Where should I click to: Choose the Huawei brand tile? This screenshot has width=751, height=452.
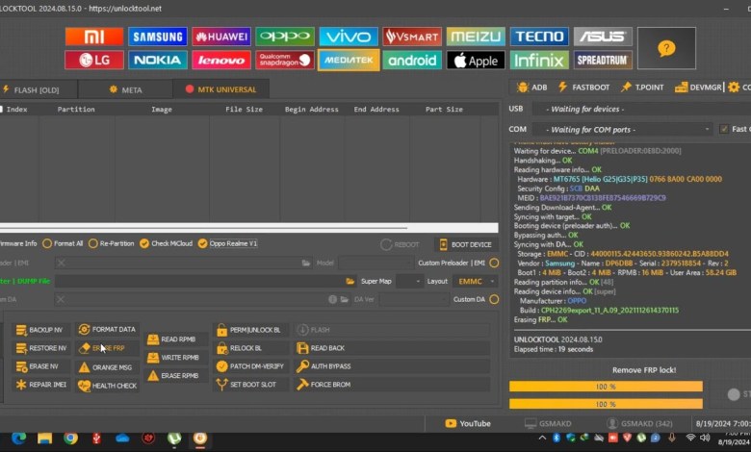pyautogui.click(x=221, y=37)
